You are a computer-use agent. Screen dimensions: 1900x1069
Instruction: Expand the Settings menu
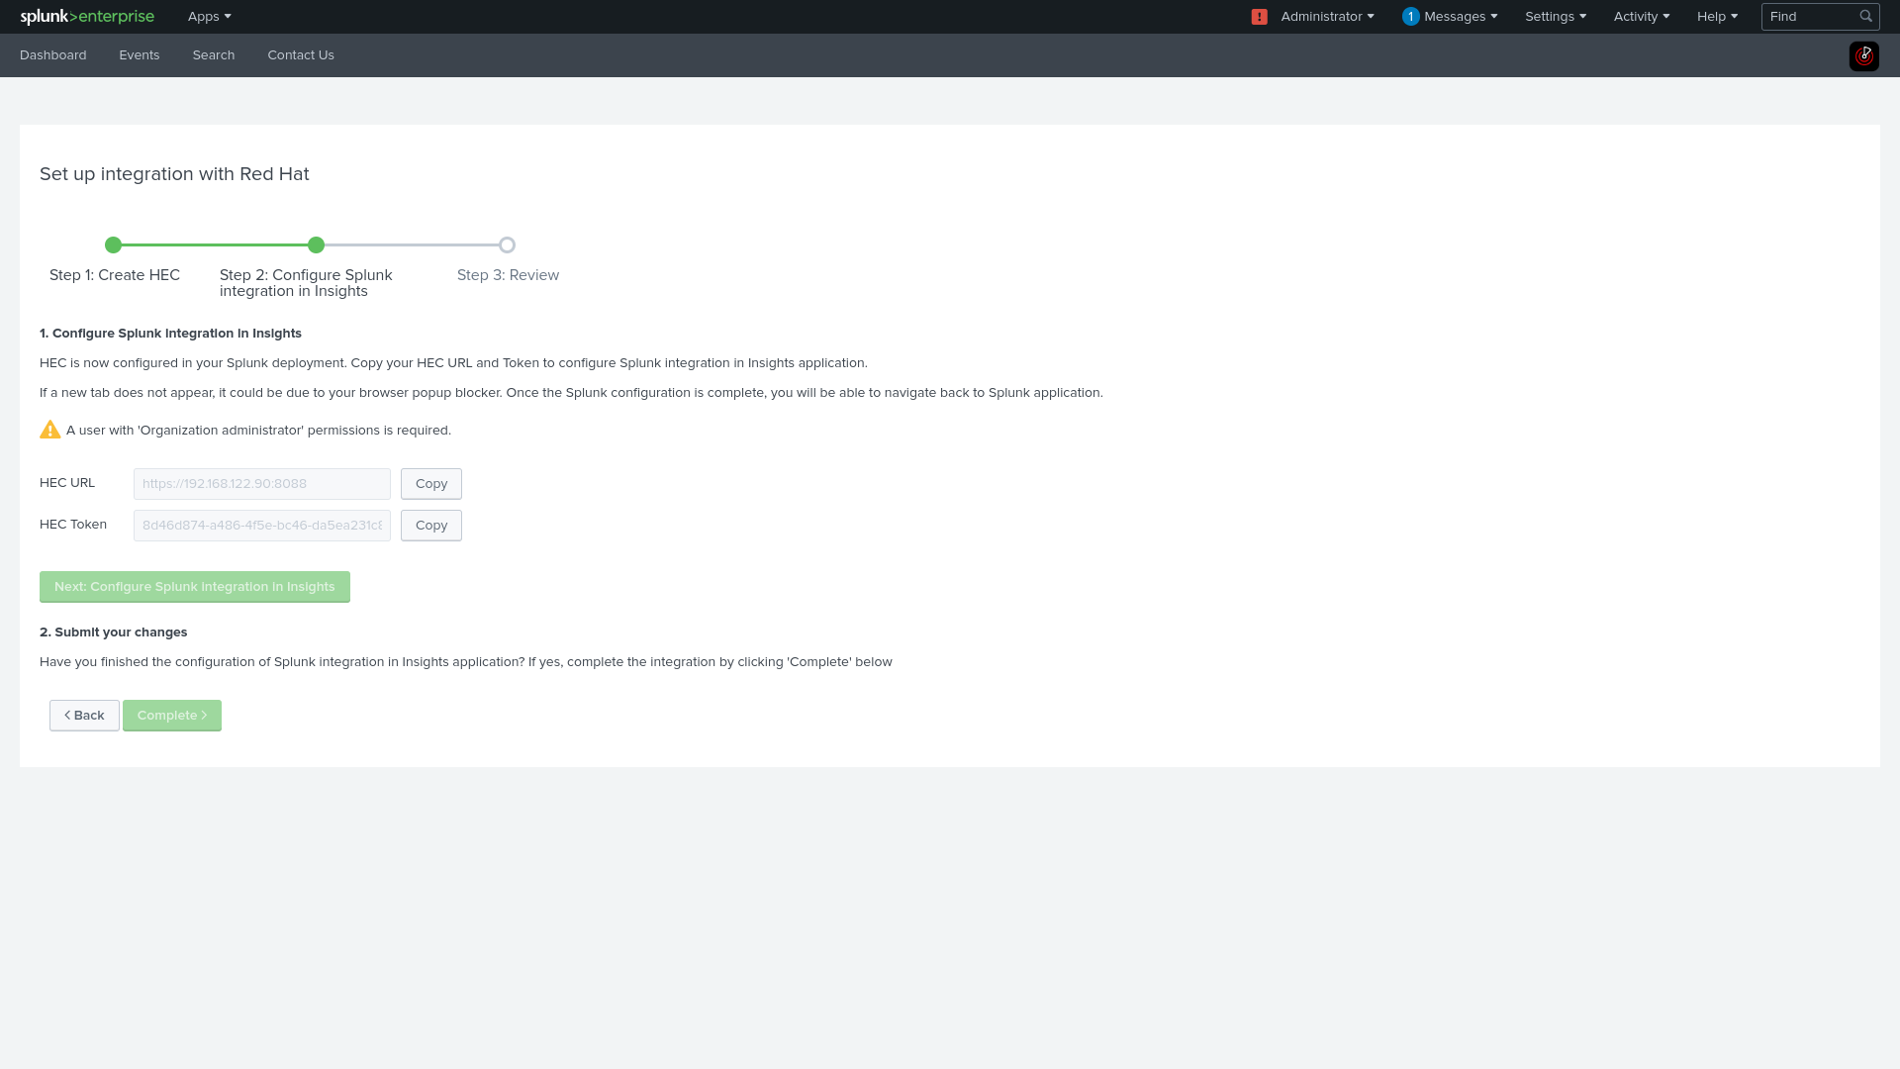1555,17
